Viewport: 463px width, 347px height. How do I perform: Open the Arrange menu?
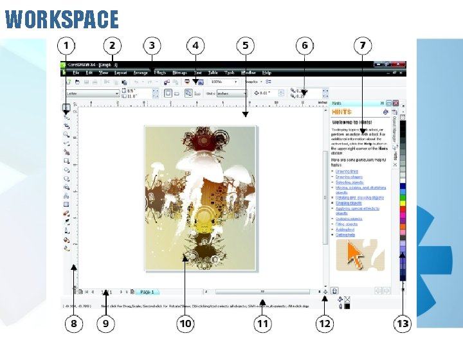click(x=141, y=73)
